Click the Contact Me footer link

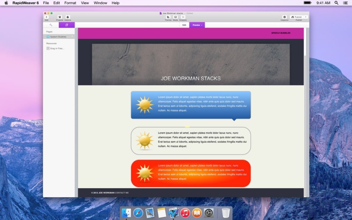click(x=122, y=193)
